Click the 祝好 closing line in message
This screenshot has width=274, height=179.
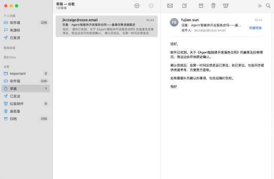pos(174,86)
